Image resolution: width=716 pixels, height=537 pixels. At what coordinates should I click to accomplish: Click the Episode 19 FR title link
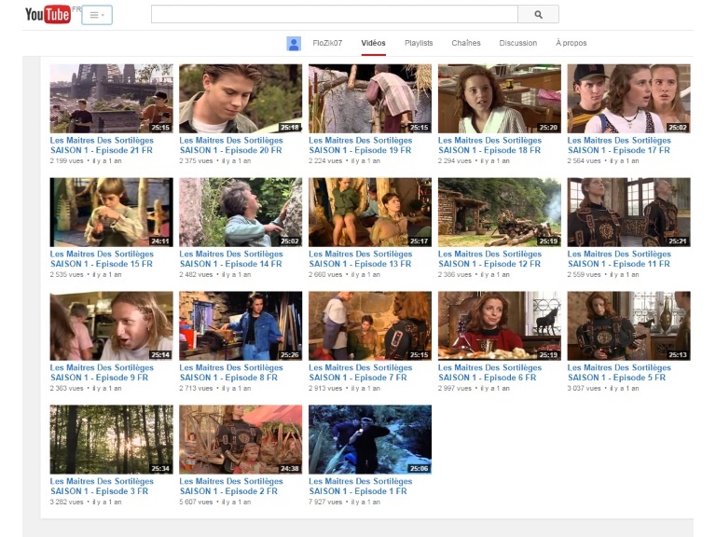360,145
